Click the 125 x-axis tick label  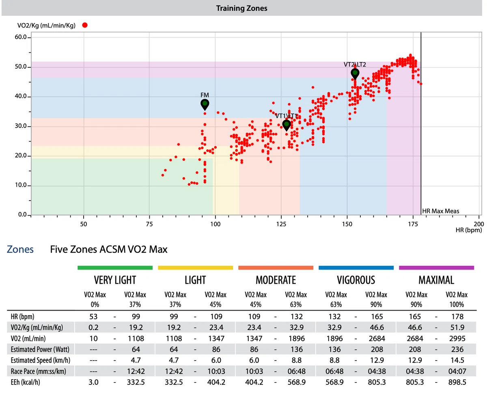(x=281, y=224)
